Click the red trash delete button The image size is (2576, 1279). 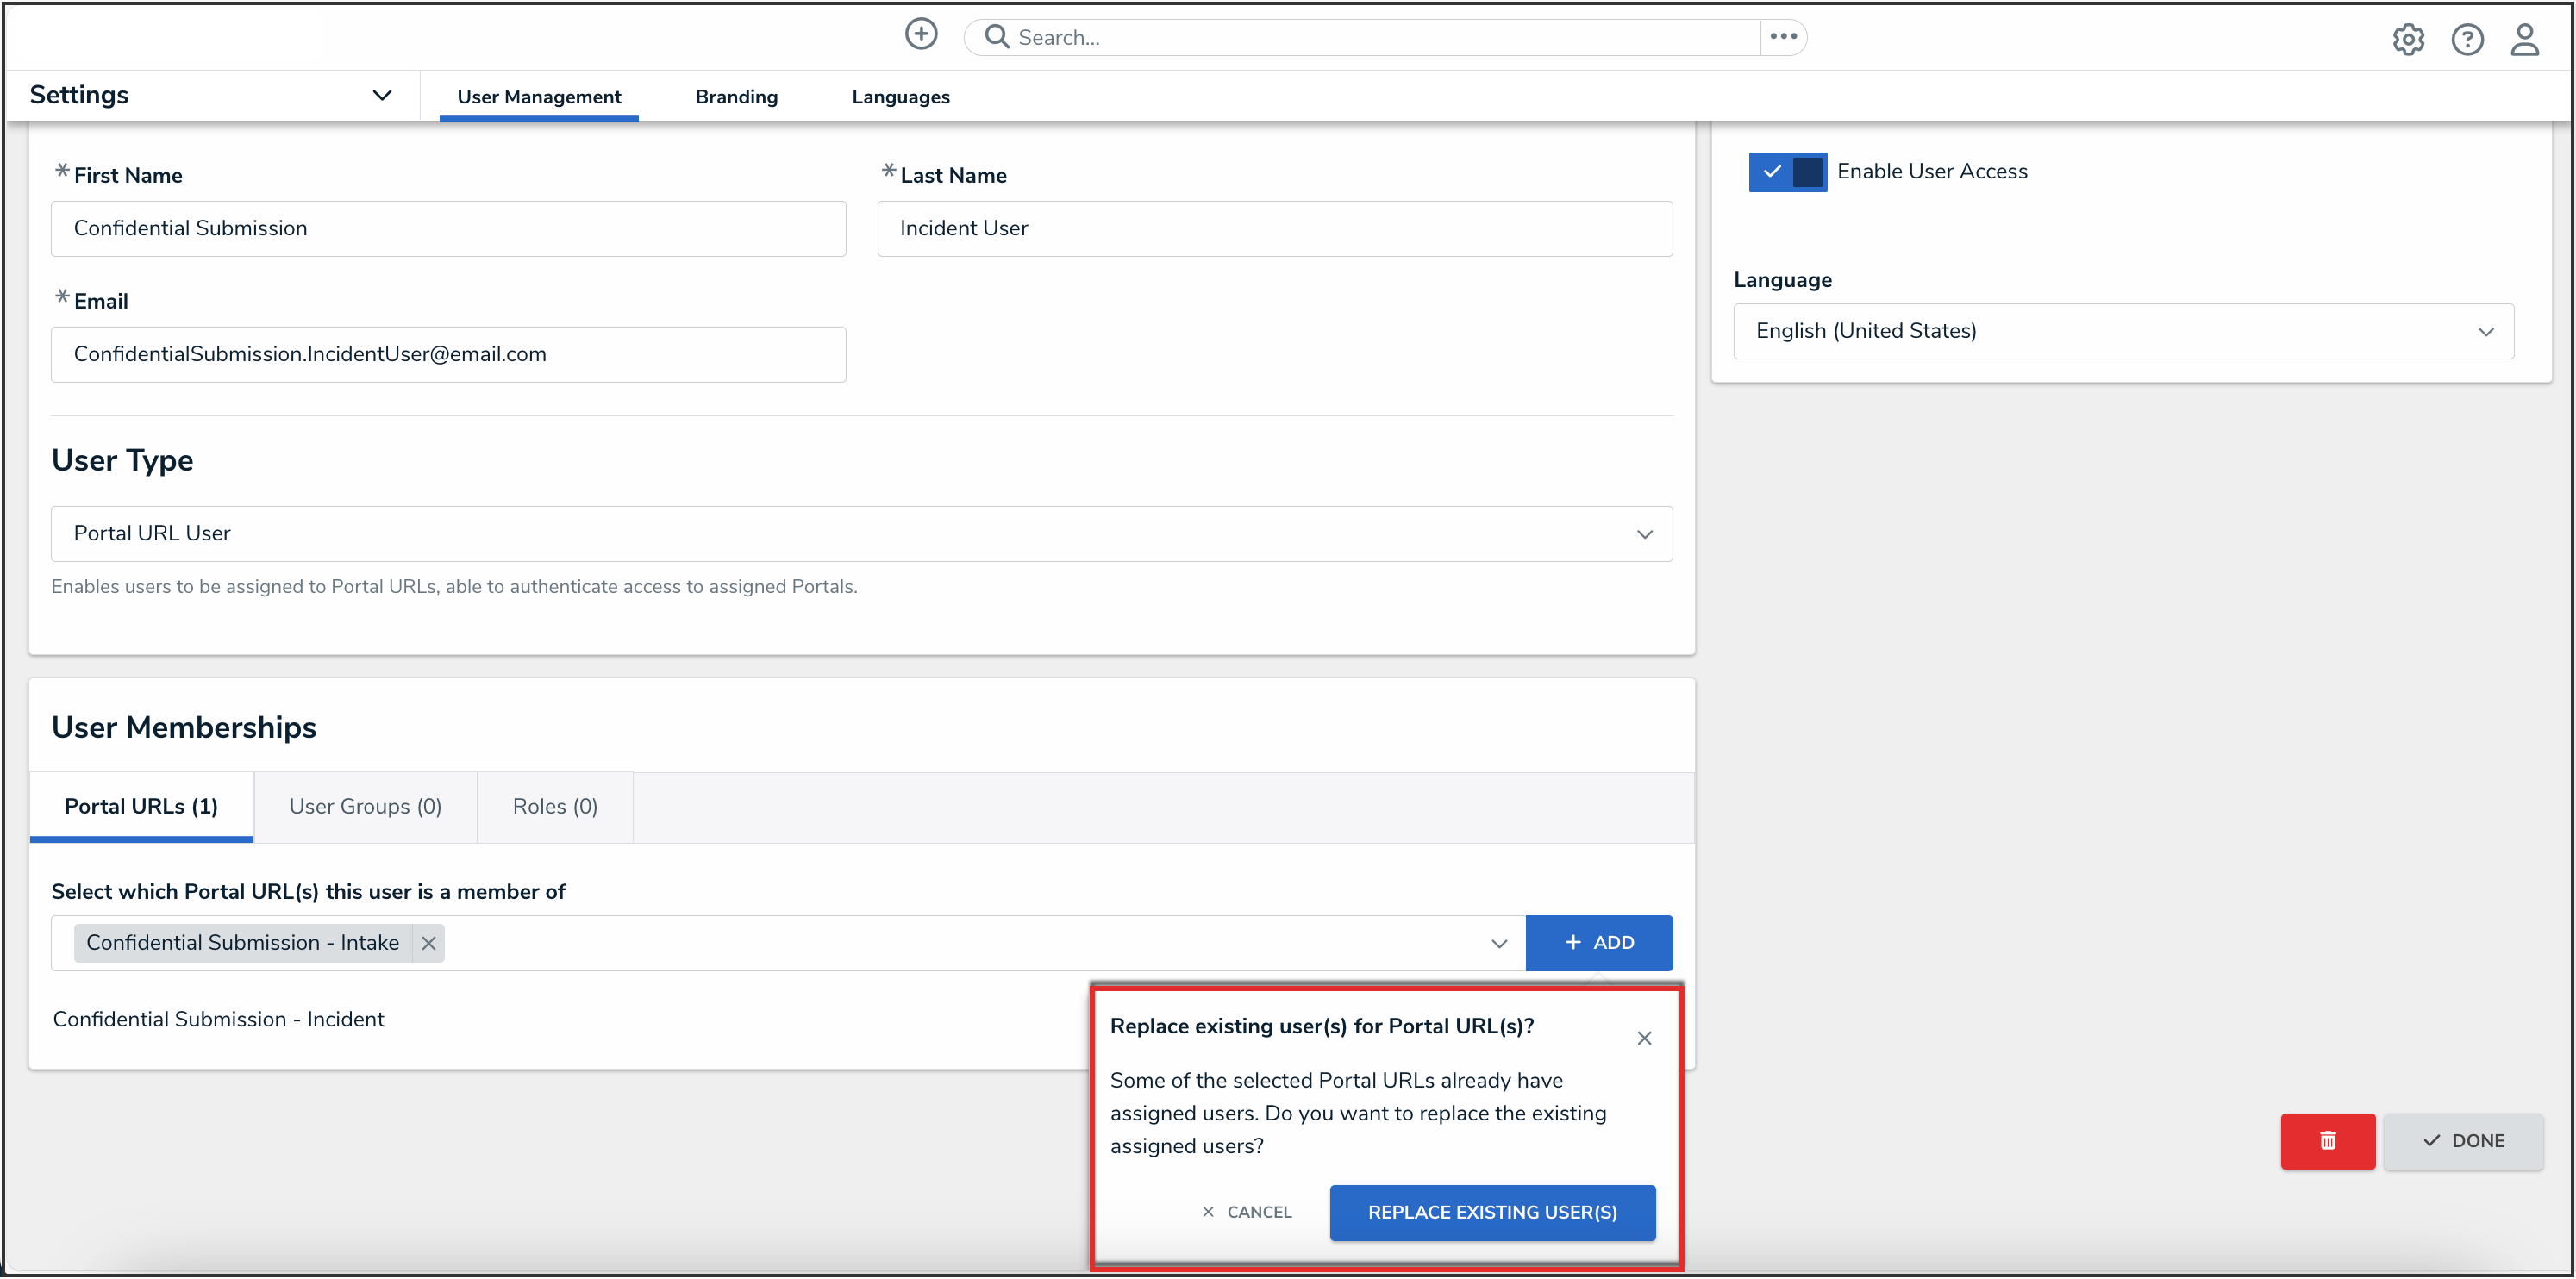pos(2327,1141)
